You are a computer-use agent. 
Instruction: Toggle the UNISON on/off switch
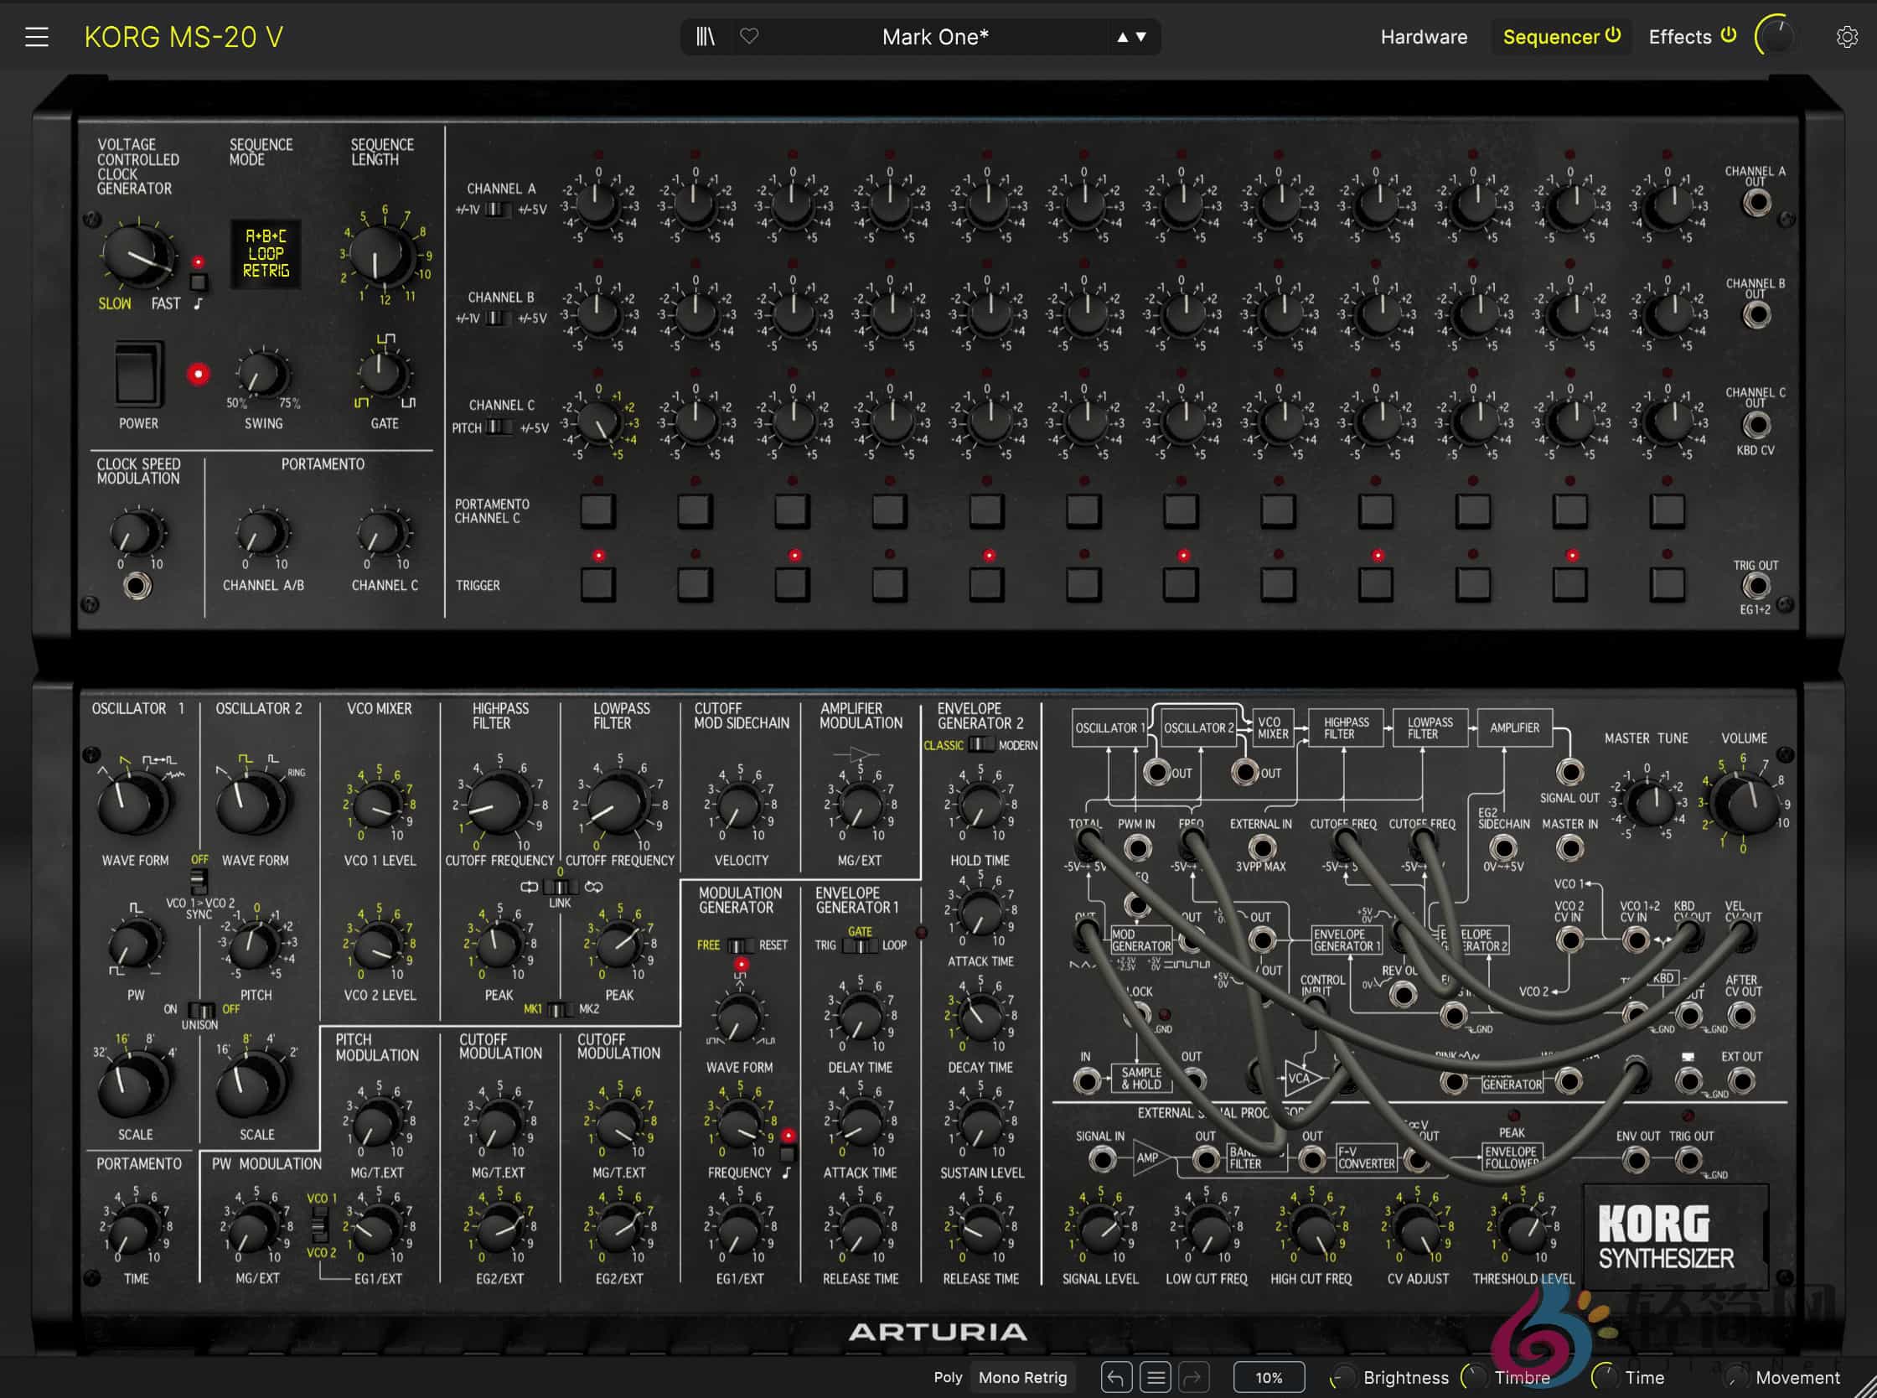click(x=200, y=1010)
